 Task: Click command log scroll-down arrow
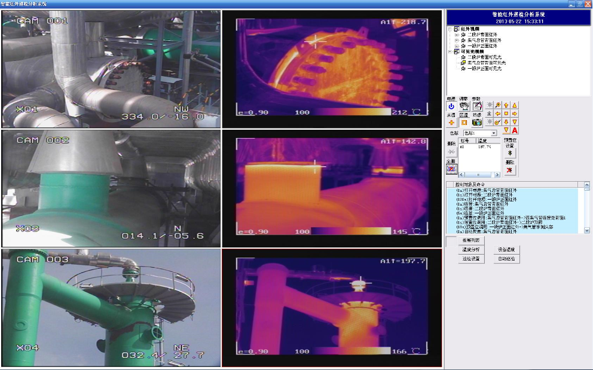pos(587,230)
